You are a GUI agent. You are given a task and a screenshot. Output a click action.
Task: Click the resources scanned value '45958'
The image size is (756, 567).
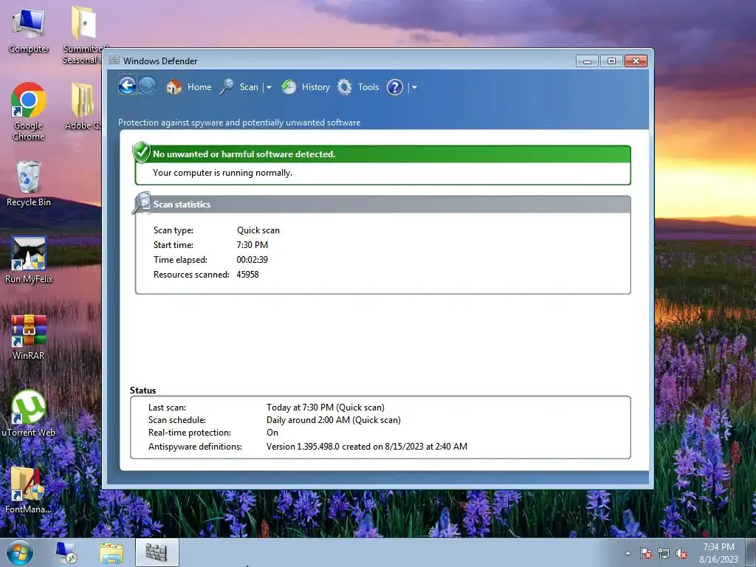click(248, 275)
